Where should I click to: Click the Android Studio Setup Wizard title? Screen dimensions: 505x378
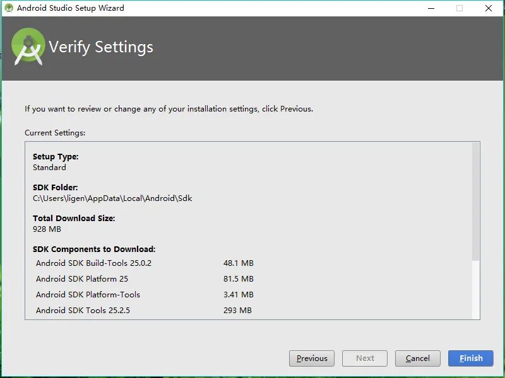[70, 8]
